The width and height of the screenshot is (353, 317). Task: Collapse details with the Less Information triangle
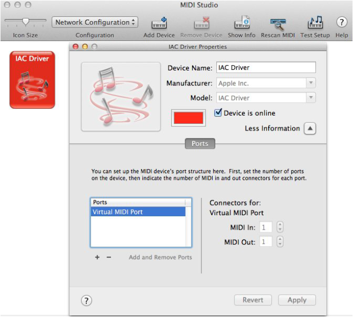click(x=310, y=128)
